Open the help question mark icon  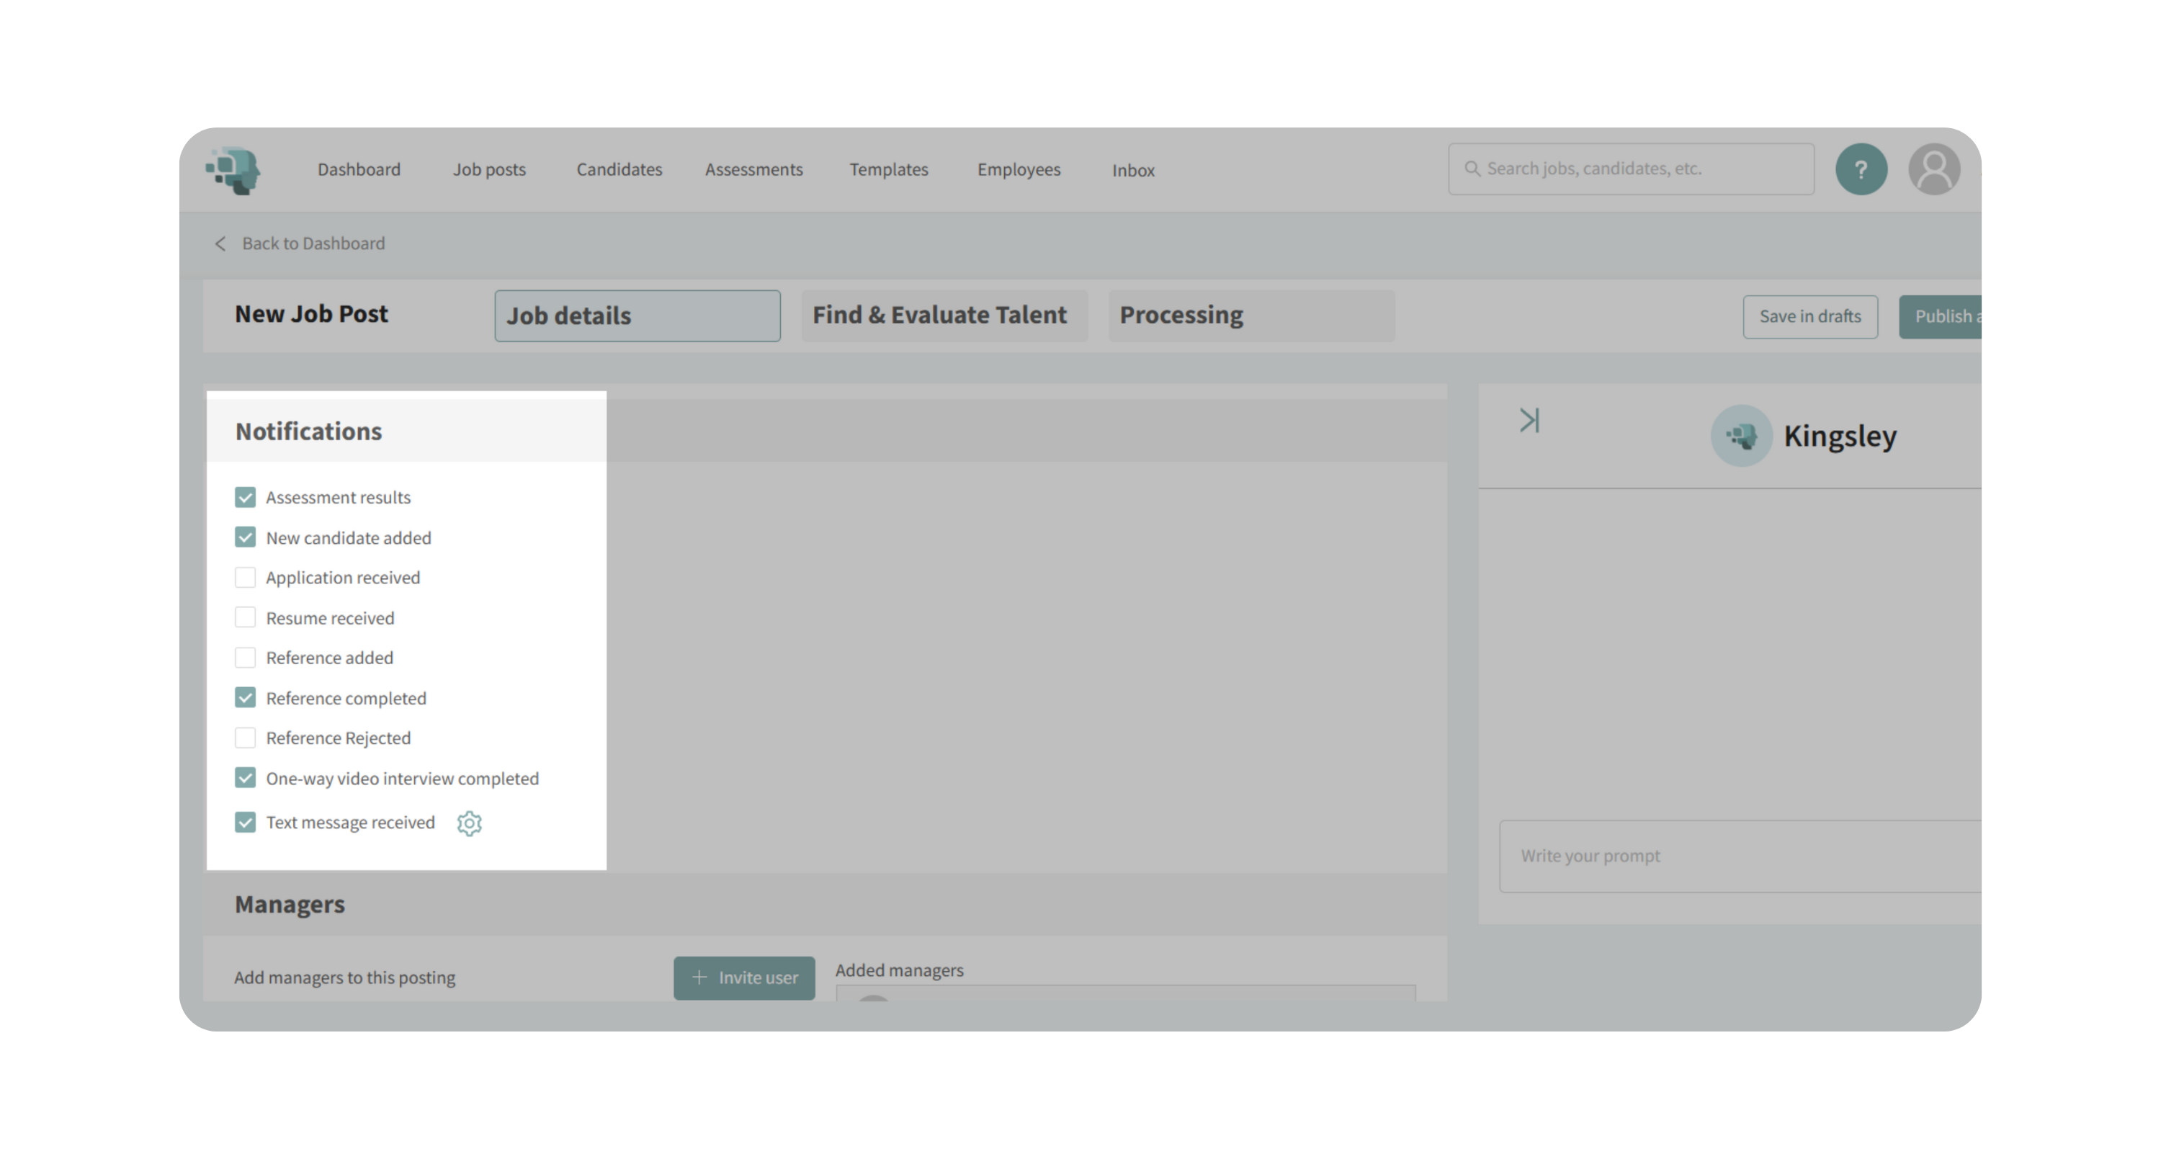1861,169
